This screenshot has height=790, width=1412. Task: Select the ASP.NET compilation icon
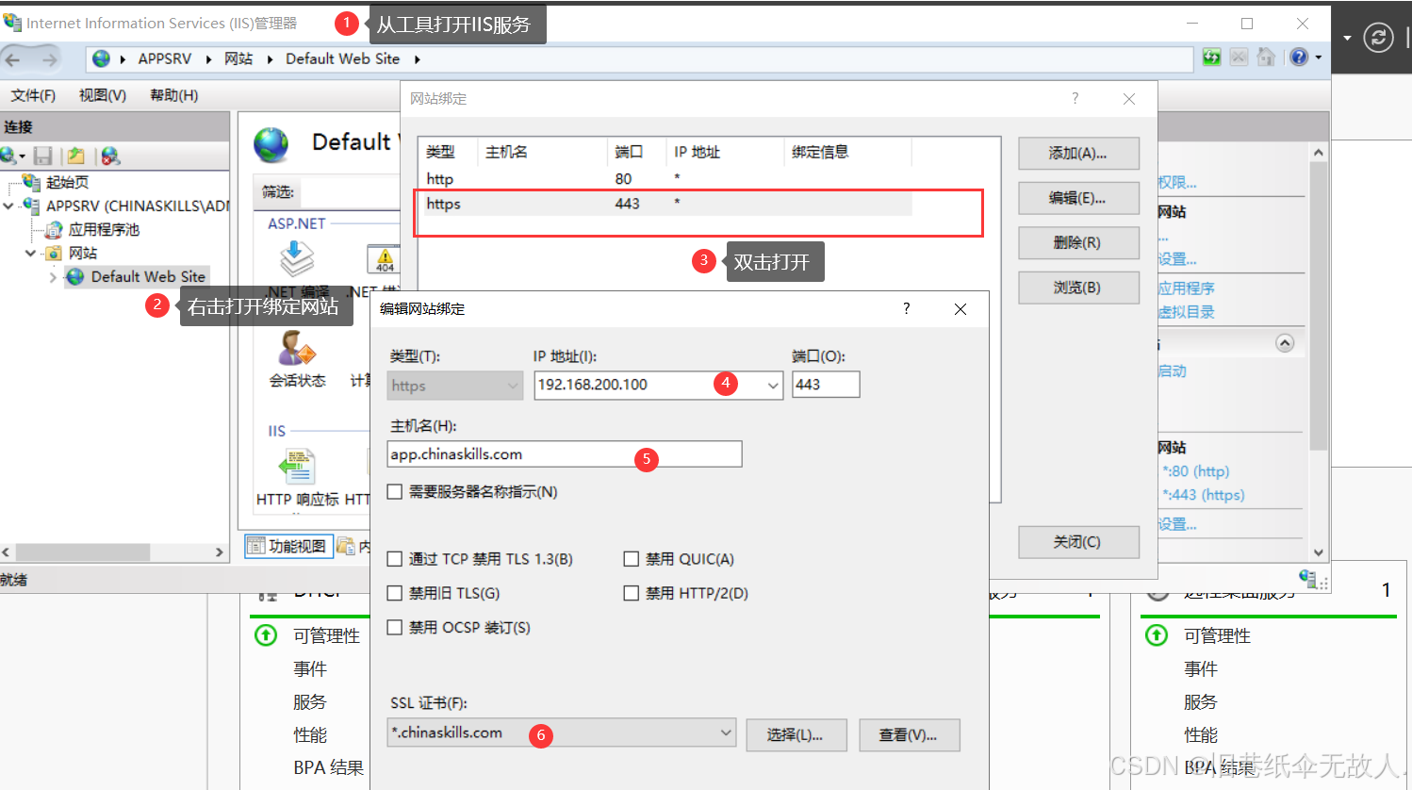click(296, 256)
